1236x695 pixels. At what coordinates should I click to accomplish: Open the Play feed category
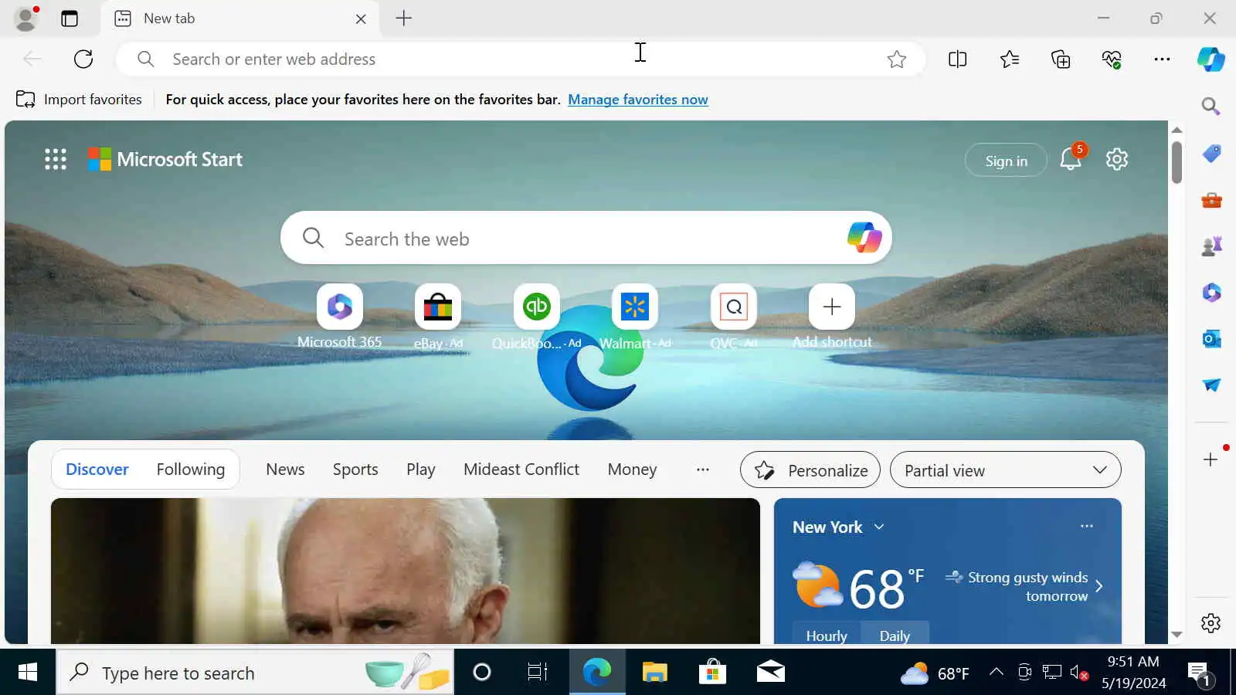[421, 470]
